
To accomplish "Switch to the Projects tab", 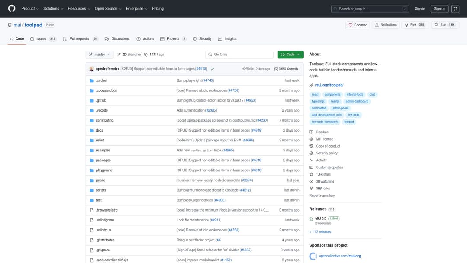I will (173, 39).
